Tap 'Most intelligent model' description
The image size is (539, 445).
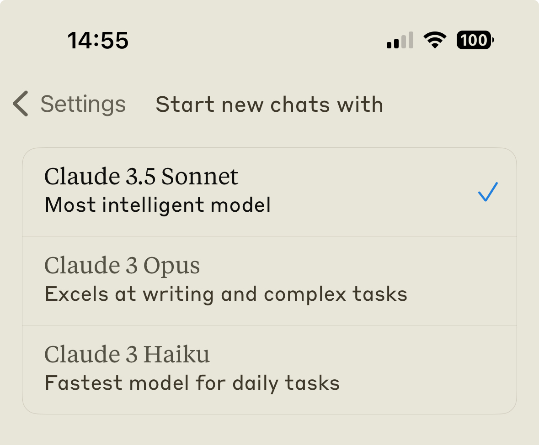pyautogui.click(x=158, y=205)
